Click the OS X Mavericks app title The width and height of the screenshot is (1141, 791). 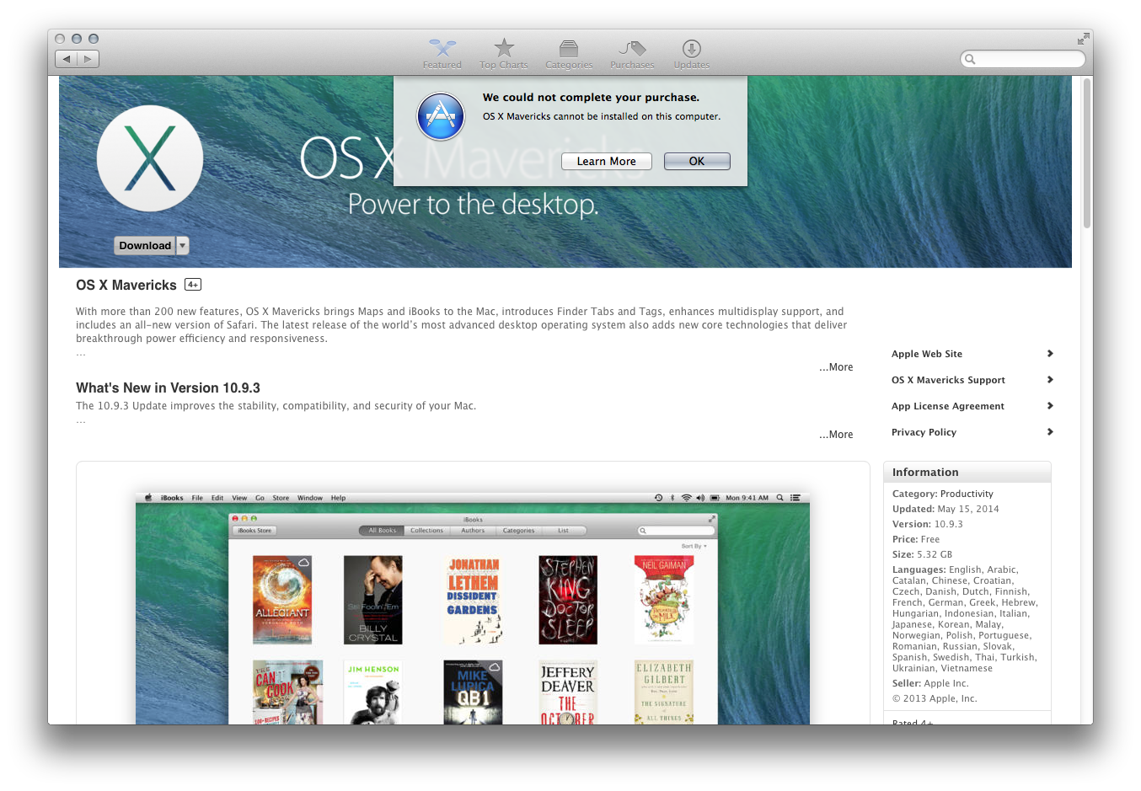(x=126, y=286)
